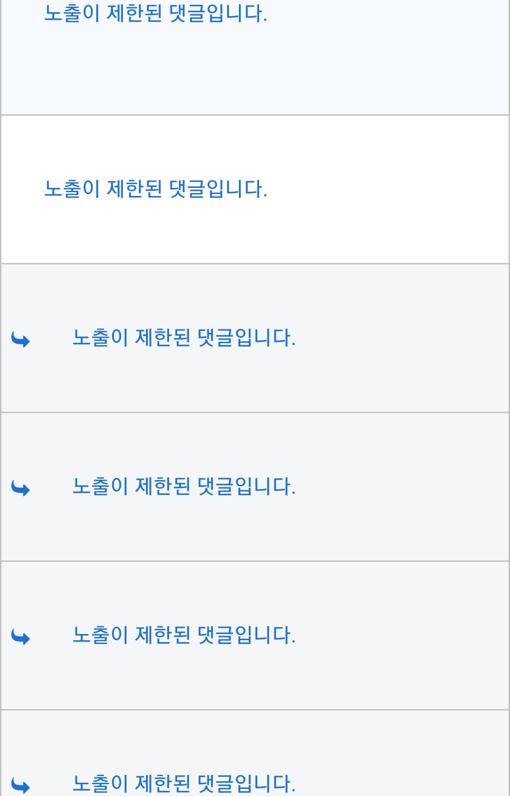Click blank space right of third reply's text
Image resolution: width=510 pixels, height=796 pixels.
(401, 635)
